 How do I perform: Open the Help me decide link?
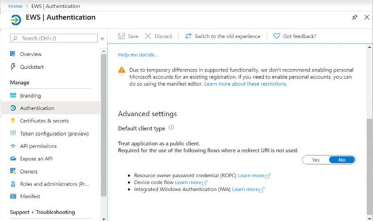[138, 55]
